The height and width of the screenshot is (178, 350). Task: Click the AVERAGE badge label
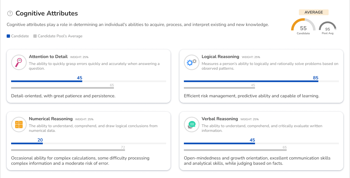point(314,12)
